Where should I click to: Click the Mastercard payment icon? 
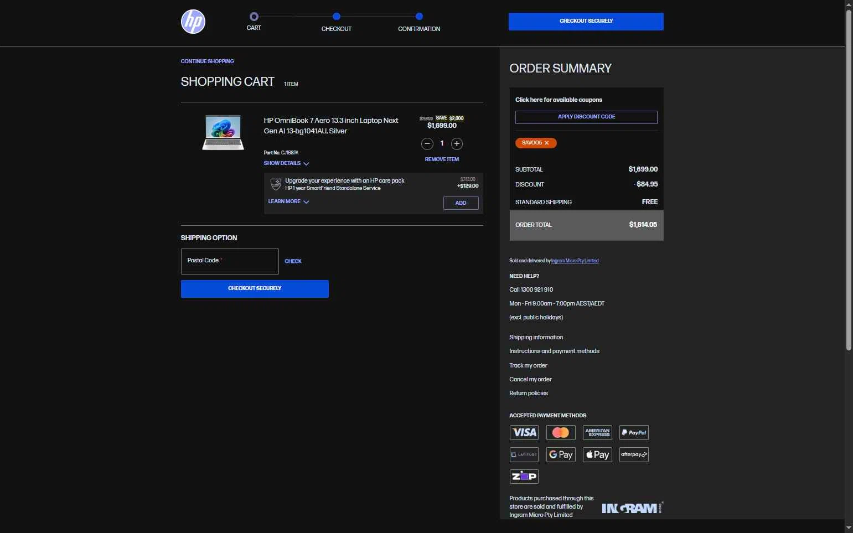(x=561, y=432)
